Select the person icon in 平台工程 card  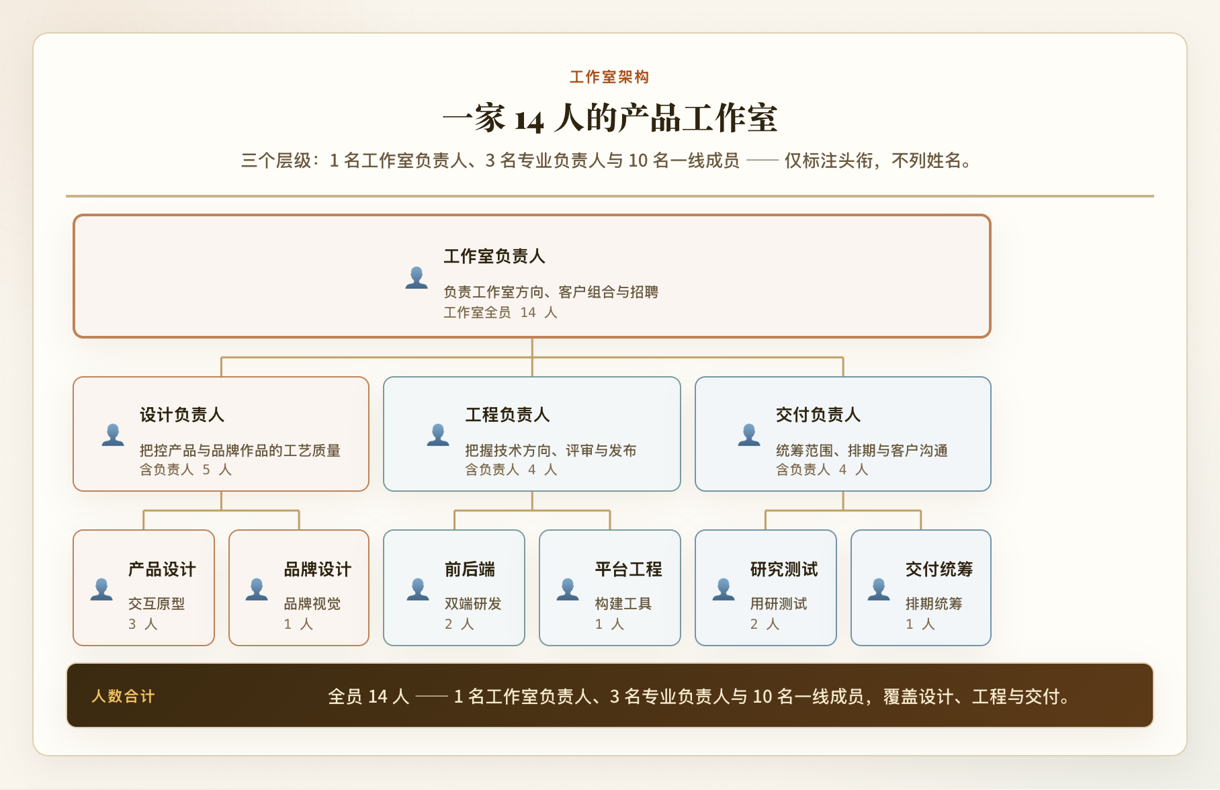568,589
